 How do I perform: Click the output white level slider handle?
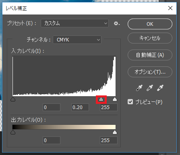[x=115, y=132]
